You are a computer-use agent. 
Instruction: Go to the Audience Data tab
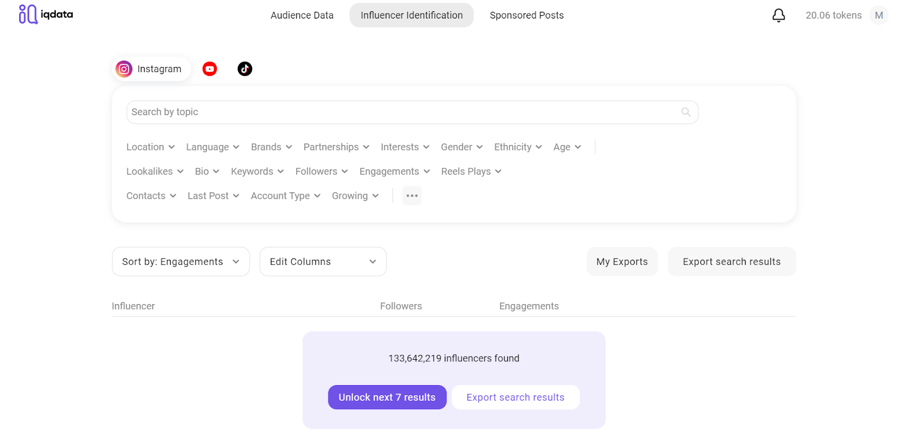pos(302,15)
